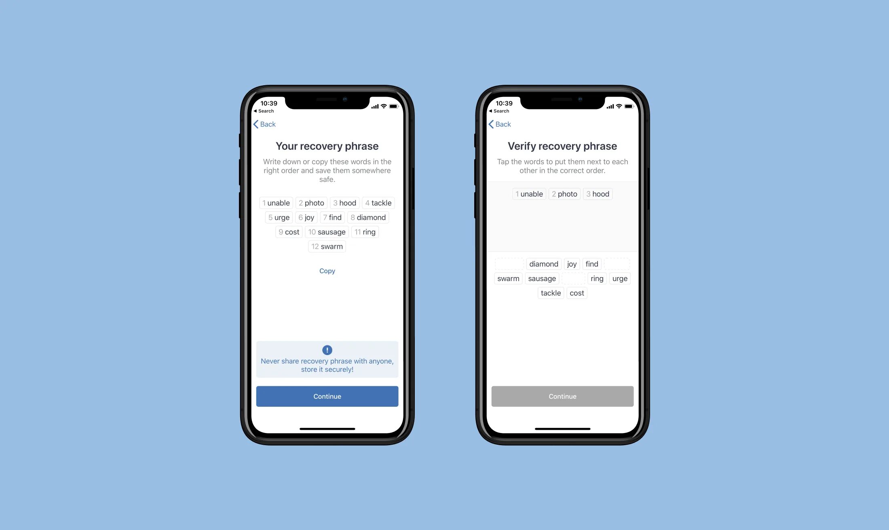Click Back button on recovery phrase screen
889x530 pixels.
point(264,124)
